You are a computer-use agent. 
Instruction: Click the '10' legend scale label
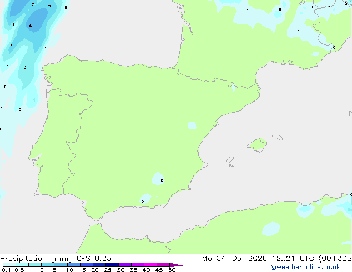69,270
